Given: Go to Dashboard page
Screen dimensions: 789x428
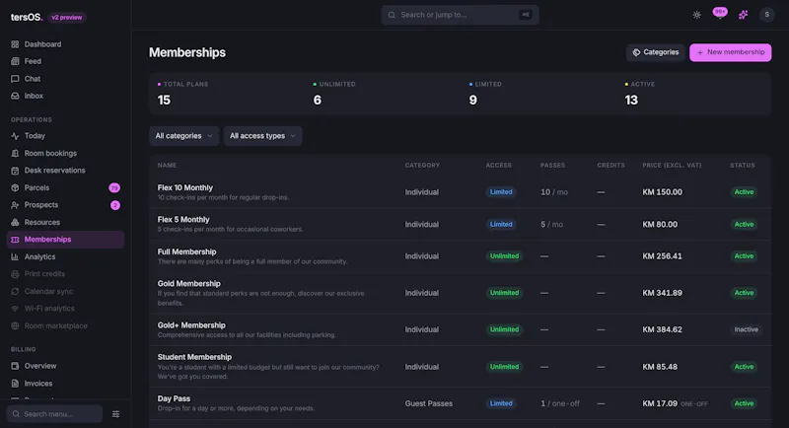Looking at the screenshot, I should 65,44.
